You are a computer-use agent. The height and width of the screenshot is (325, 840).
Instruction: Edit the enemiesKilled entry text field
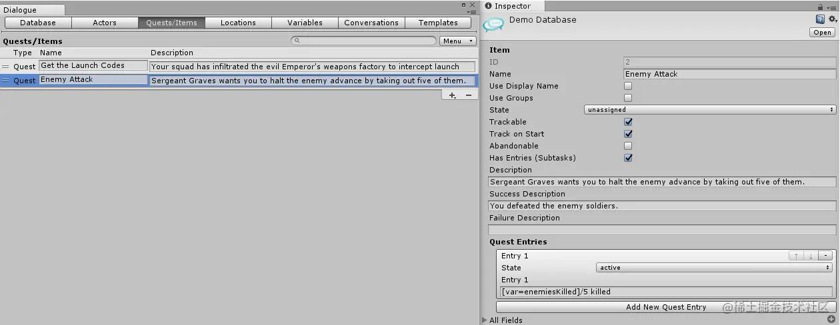pyautogui.click(x=666, y=292)
